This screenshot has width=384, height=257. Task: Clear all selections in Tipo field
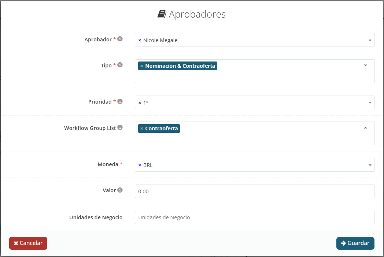click(365, 65)
